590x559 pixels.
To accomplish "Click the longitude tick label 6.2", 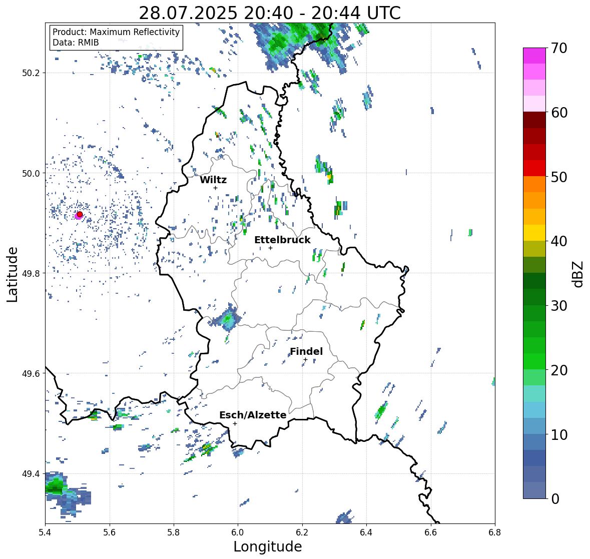I will click(x=302, y=532).
